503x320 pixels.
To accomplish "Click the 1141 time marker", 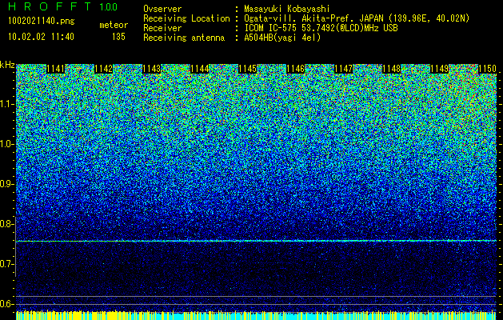I will (56, 69).
